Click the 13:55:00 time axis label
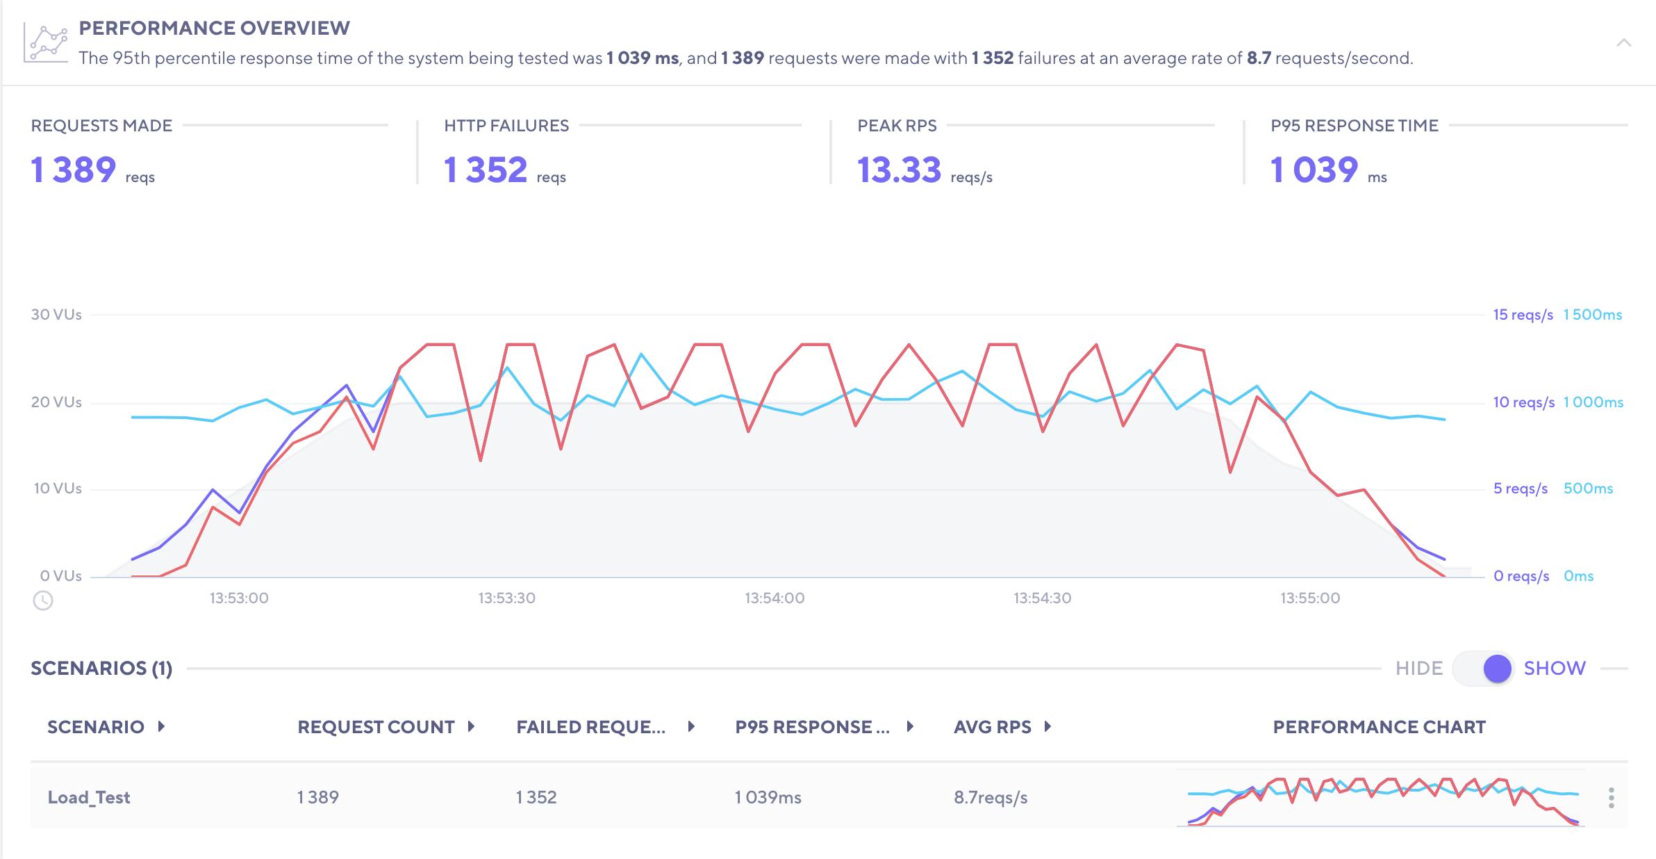The image size is (1656, 859). point(1310,598)
